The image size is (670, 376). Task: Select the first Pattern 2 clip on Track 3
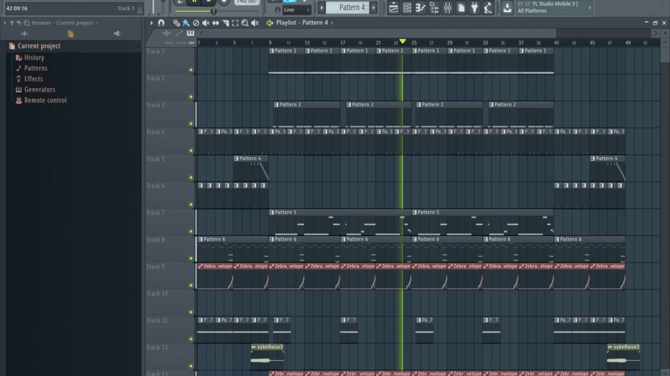[x=307, y=114]
